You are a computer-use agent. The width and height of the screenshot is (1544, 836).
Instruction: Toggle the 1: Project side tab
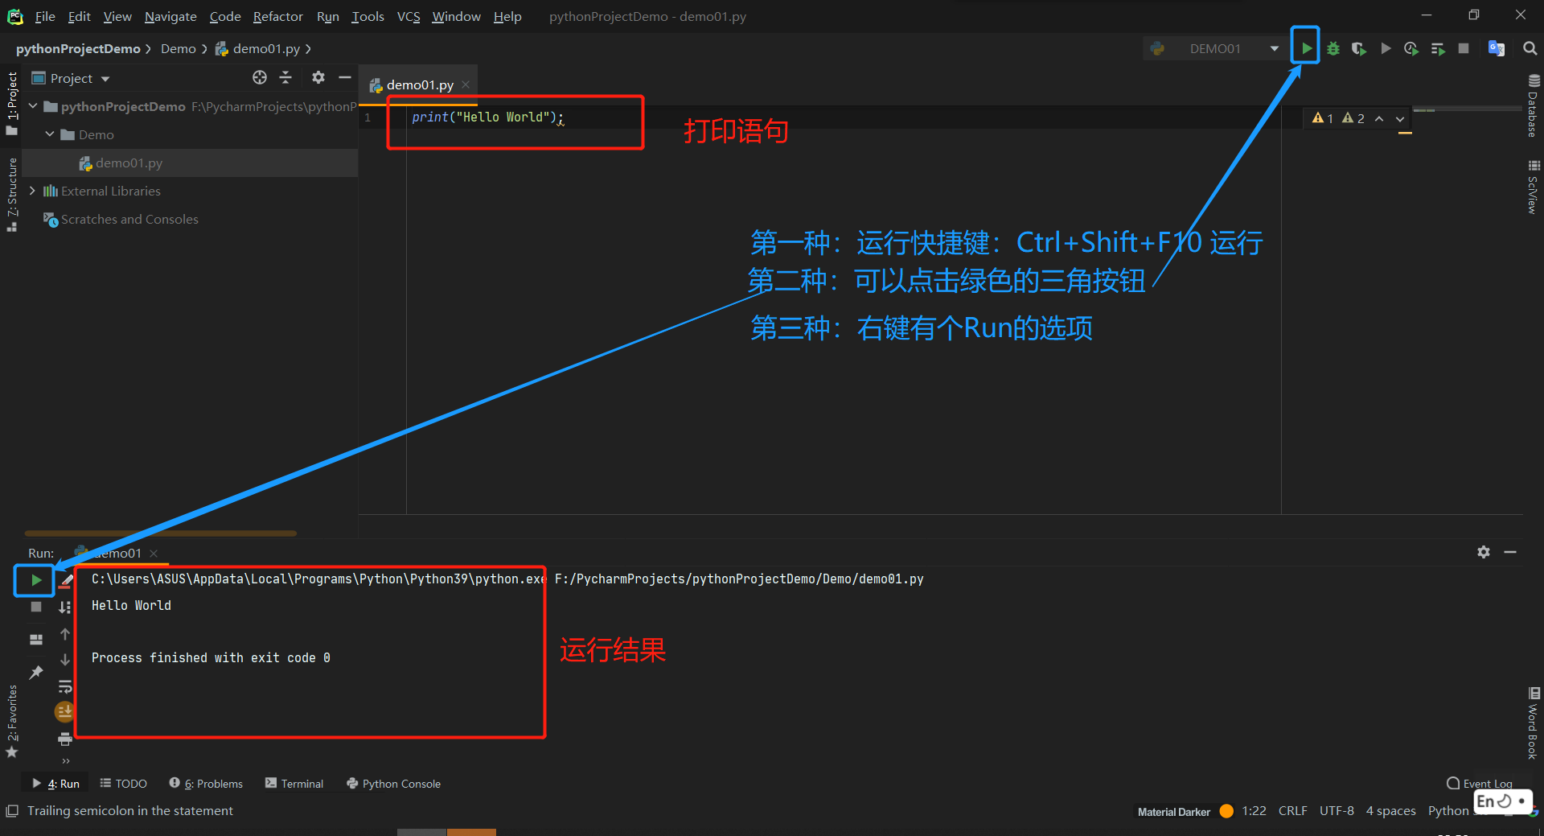[12, 104]
